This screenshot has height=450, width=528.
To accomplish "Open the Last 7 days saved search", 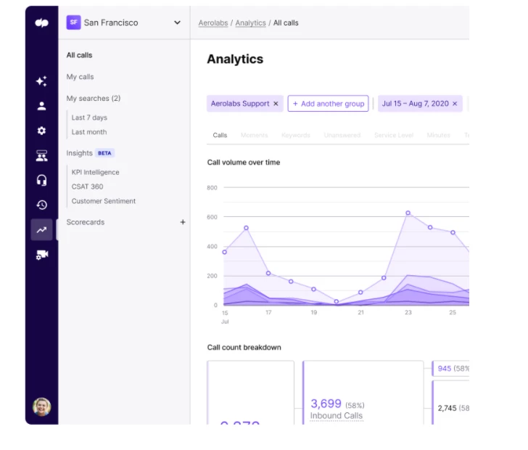I will tap(89, 118).
